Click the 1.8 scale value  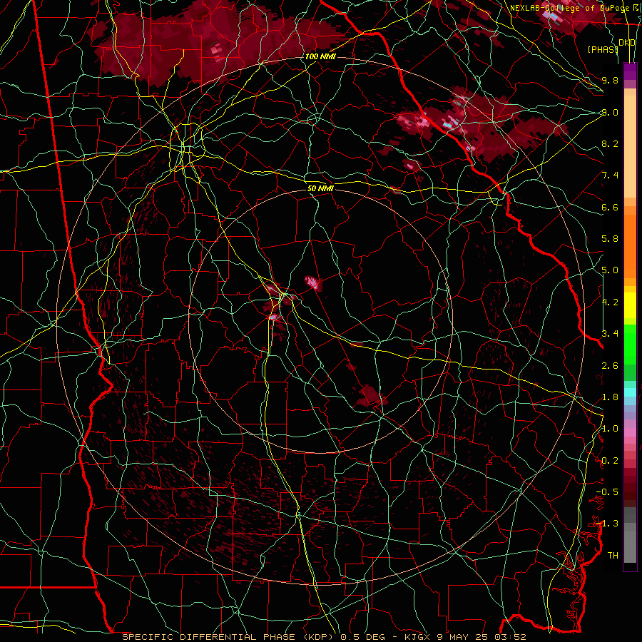click(x=610, y=397)
